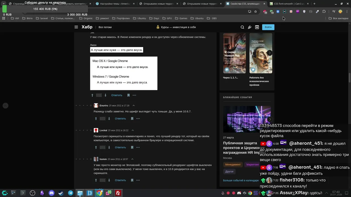Select the Менеджмент event tag

click(233, 164)
